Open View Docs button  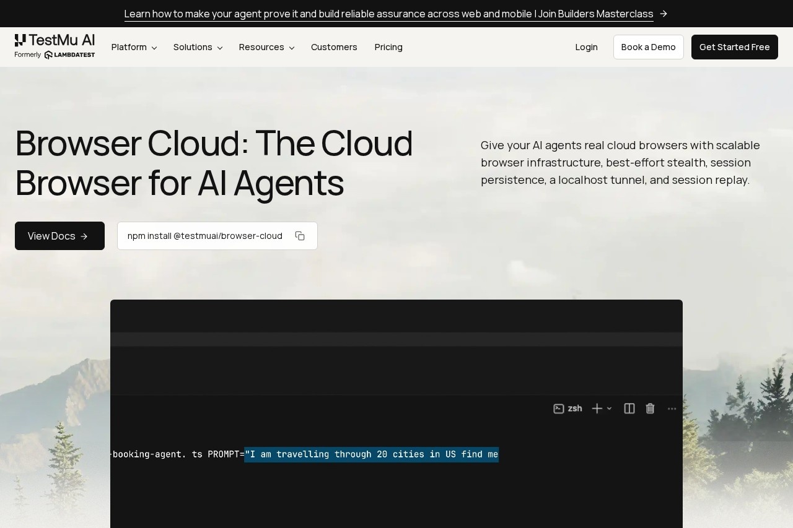tap(59, 236)
